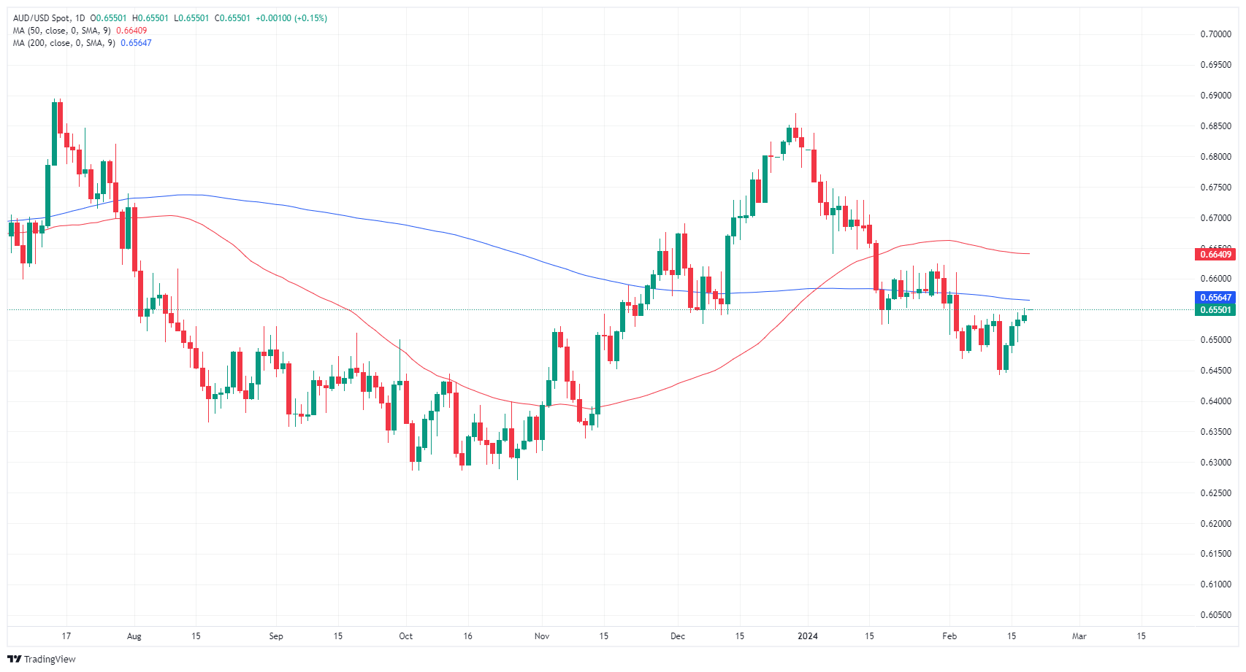This screenshot has width=1246, height=672.
Task: Click the +0.00100 (+0.15%) change value
Action: pos(291,18)
